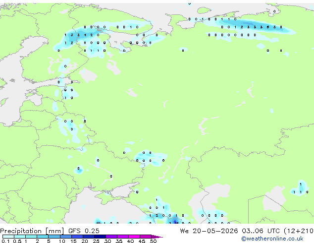Screen dimensions: 314x243
Task: Pick the magenta 40–45 mm legend box
Action: click(134, 237)
